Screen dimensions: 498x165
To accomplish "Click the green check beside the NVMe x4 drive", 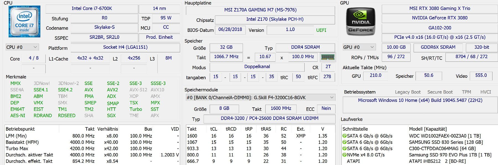I will coord(344,155).
